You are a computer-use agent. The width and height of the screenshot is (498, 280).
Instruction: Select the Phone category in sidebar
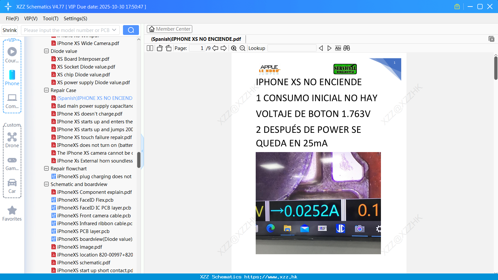(12, 78)
